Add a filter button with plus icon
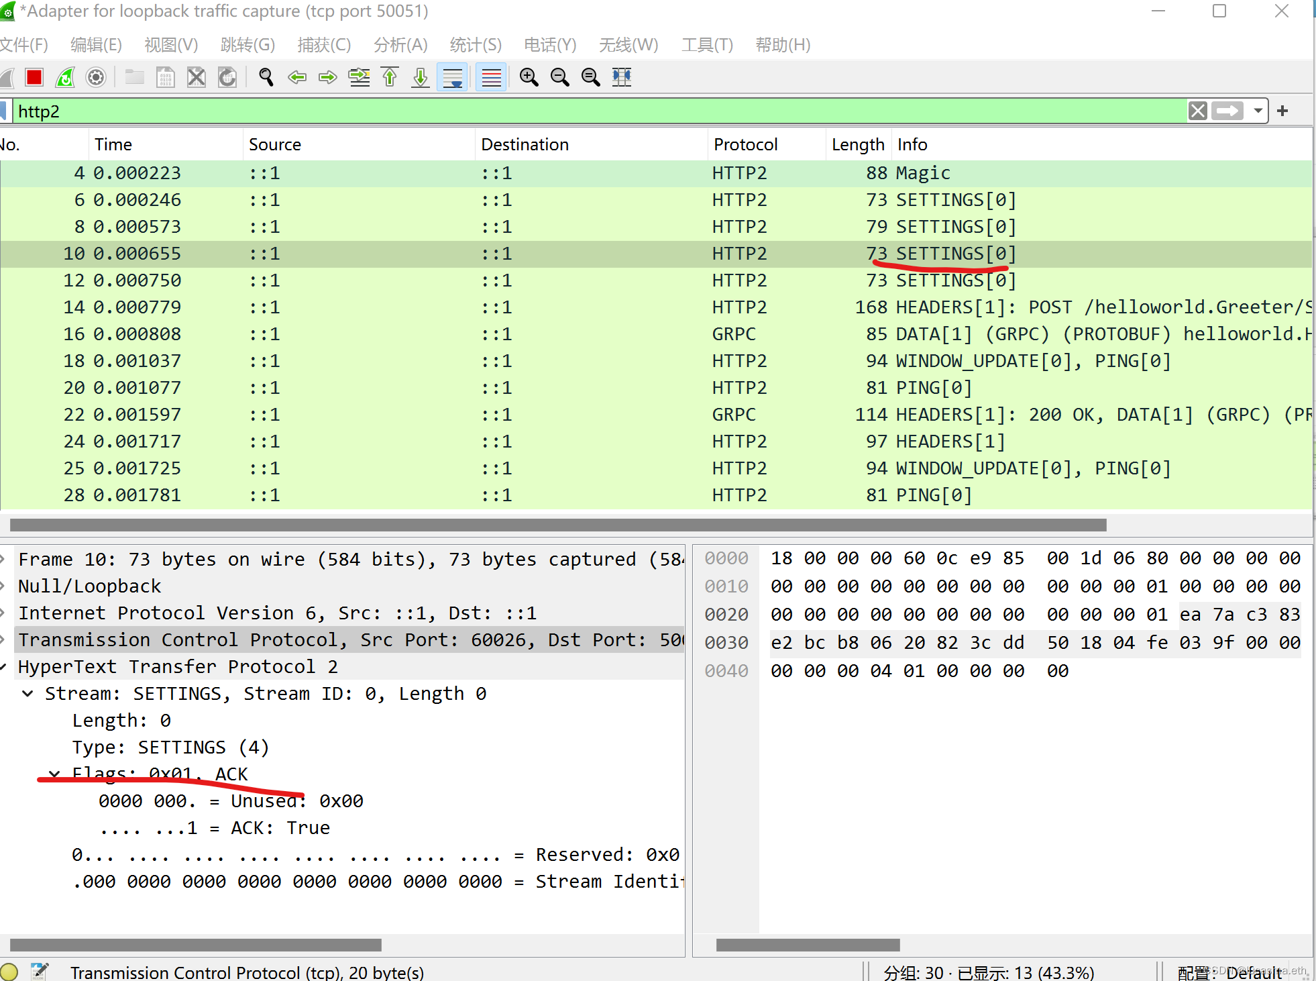Screen dimensions: 1316x981 point(1282,111)
